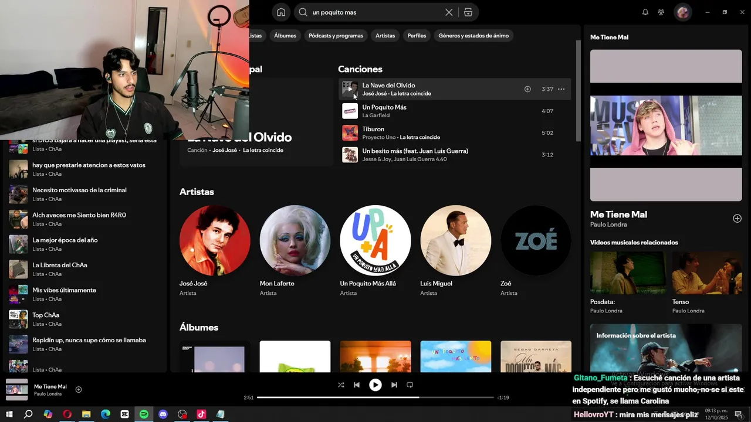This screenshot has height=422, width=751.
Task: Open playlist 'Top ChAa'
Action: point(85,319)
